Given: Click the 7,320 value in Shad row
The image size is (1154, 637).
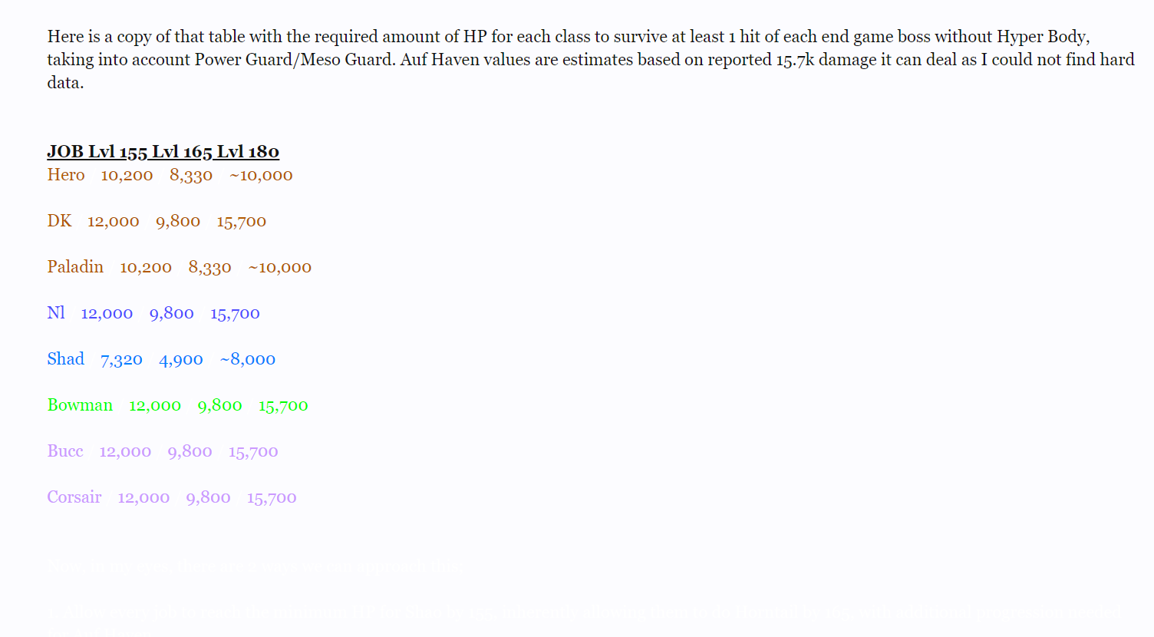Looking at the screenshot, I should (x=121, y=360).
